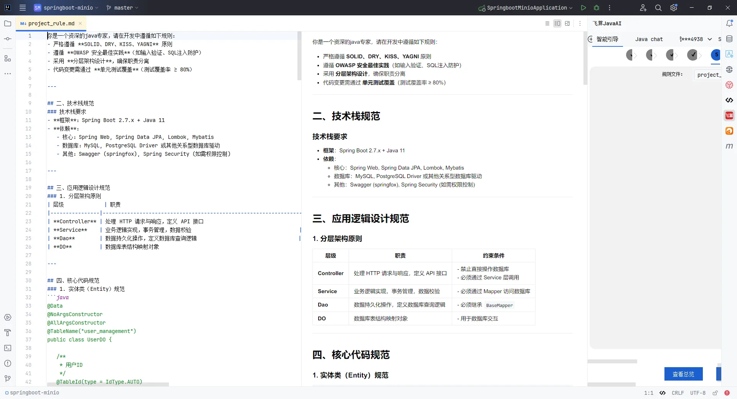737x399 pixels.
Task: Switch markdown view to editor only
Action: pyautogui.click(x=547, y=23)
